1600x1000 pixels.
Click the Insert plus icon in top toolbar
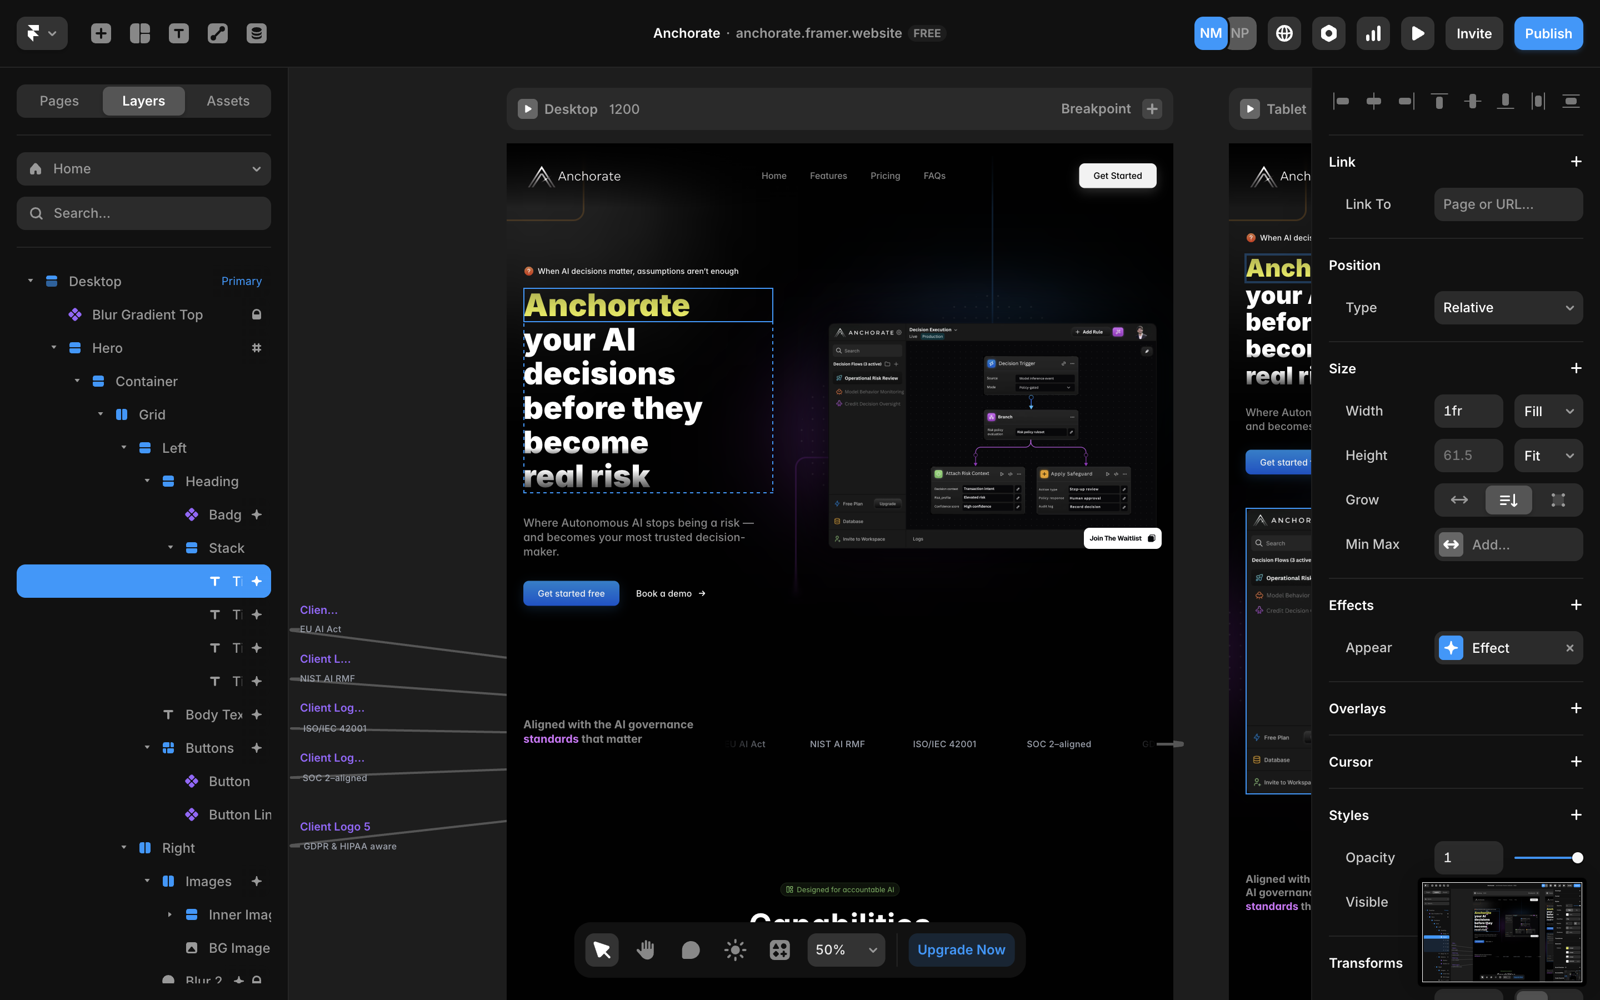[101, 33]
